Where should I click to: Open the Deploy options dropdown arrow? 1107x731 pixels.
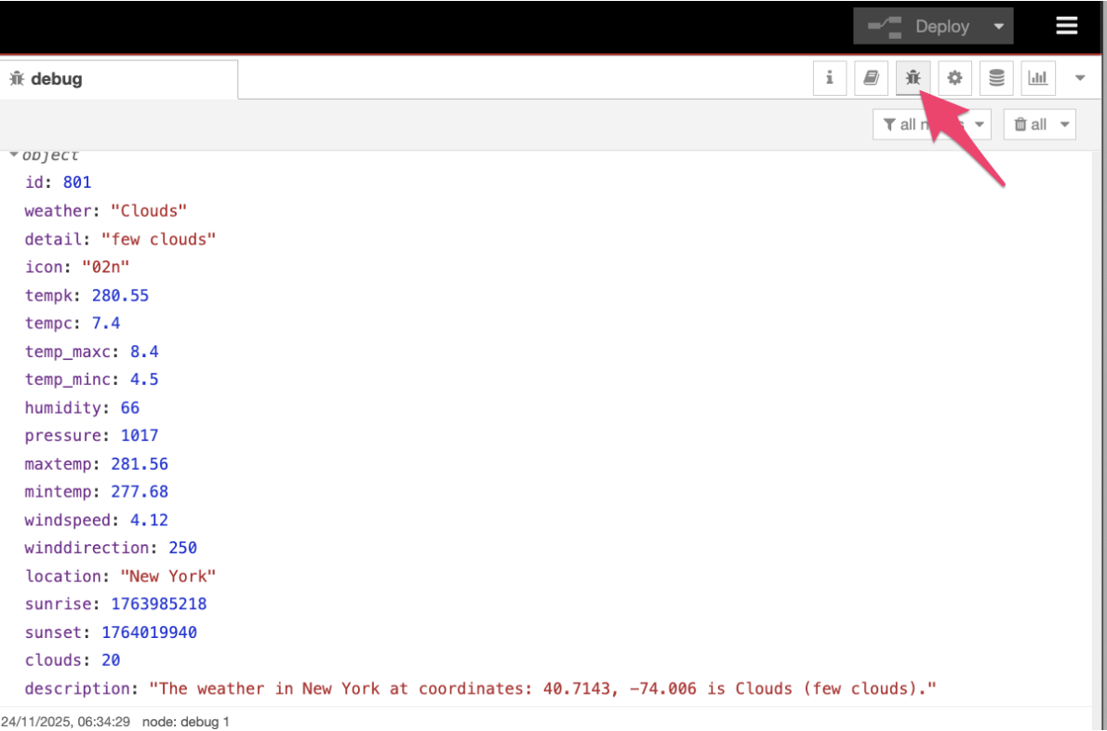(998, 27)
